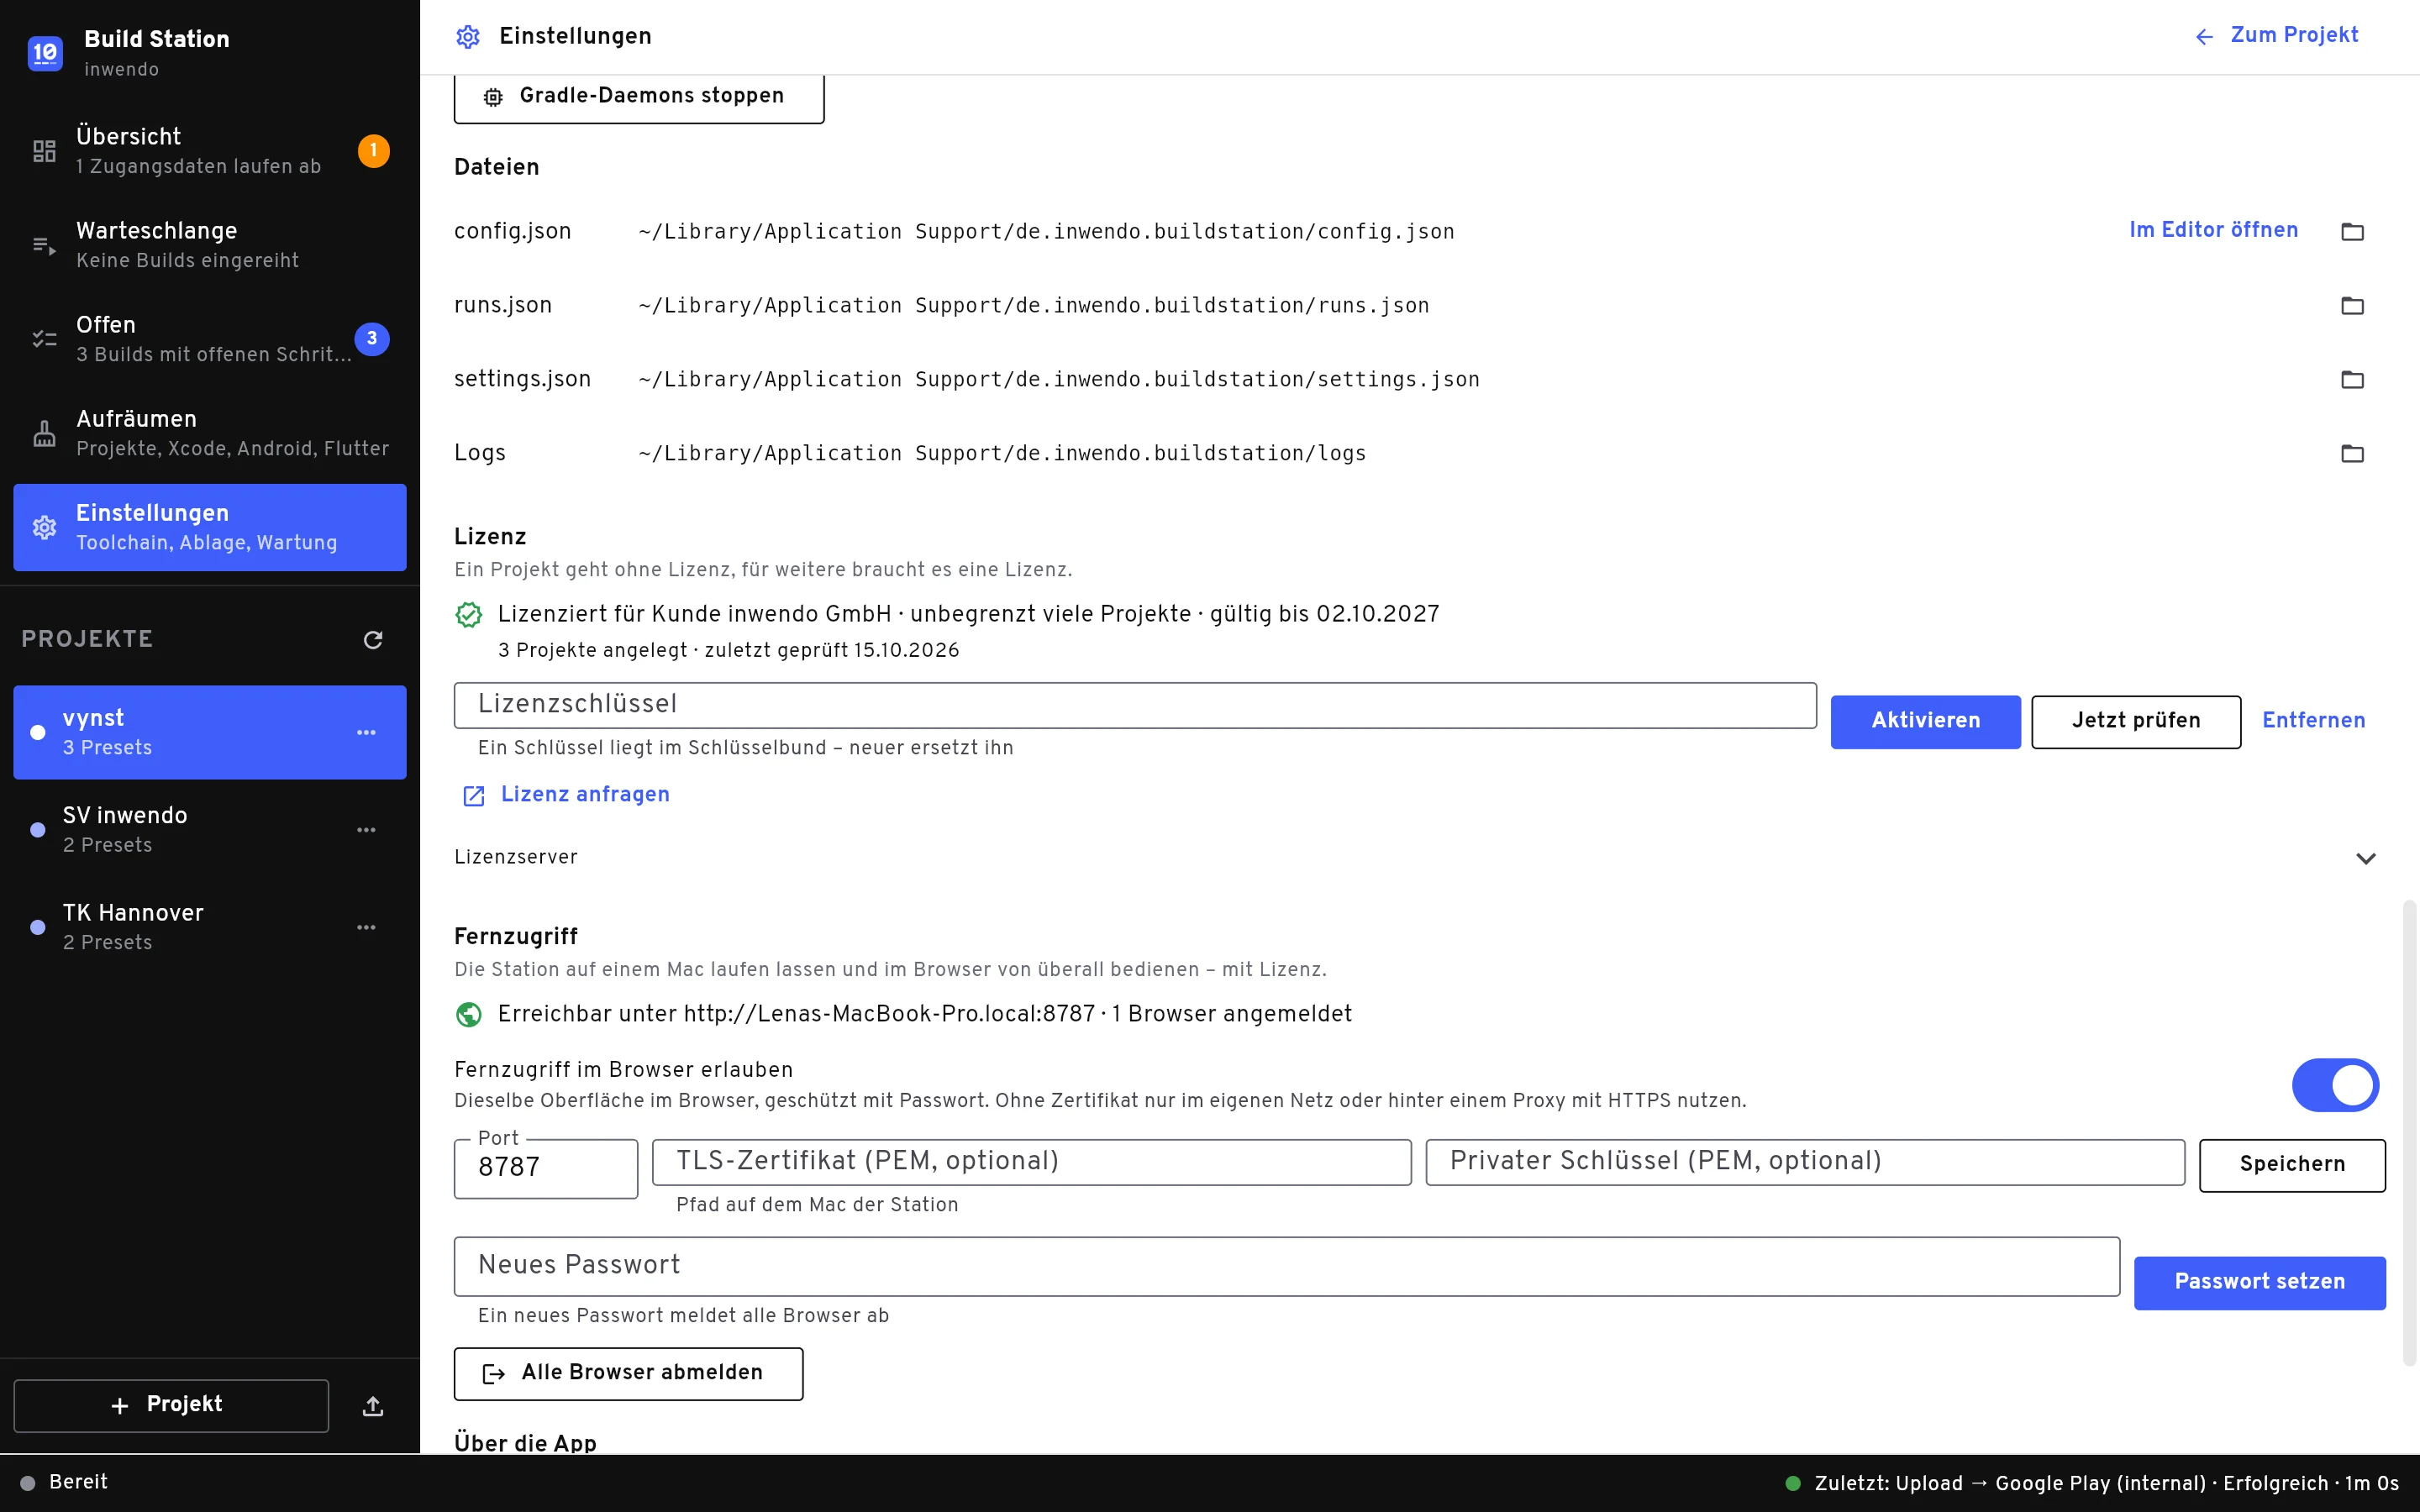Click the Entfernen license link
Screen dimensions: 2420x1512
pos(2314,721)
